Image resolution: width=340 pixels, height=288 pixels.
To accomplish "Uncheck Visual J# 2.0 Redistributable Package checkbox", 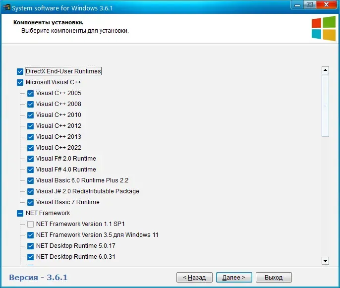I will tap(30, 191).
